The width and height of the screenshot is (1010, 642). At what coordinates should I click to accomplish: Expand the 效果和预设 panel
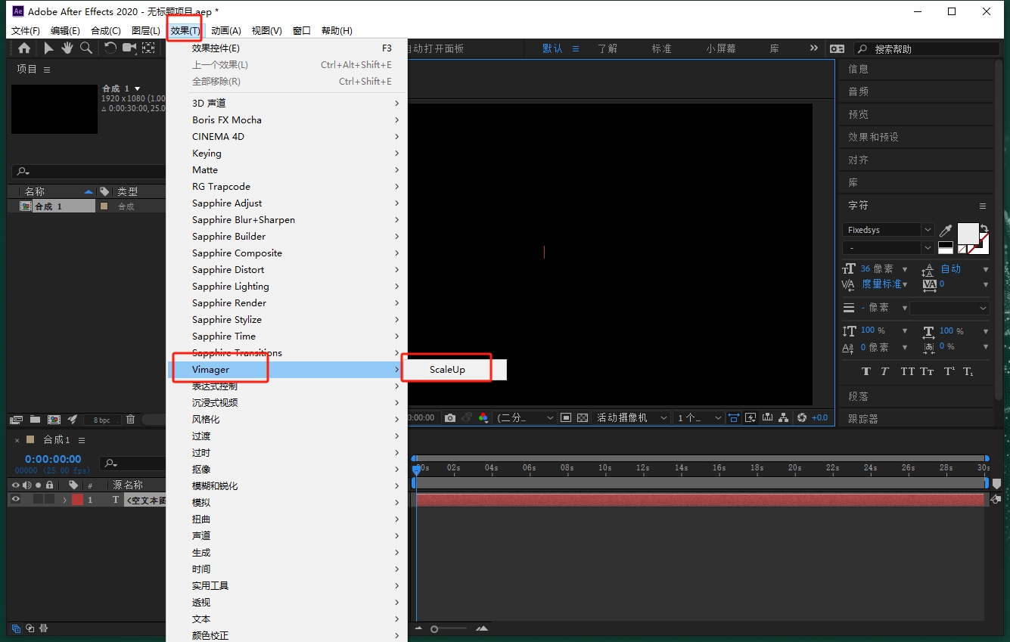pyautogui.click(x=873, y=137)
